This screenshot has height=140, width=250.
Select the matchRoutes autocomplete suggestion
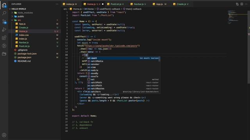click(x=123, y=89)
